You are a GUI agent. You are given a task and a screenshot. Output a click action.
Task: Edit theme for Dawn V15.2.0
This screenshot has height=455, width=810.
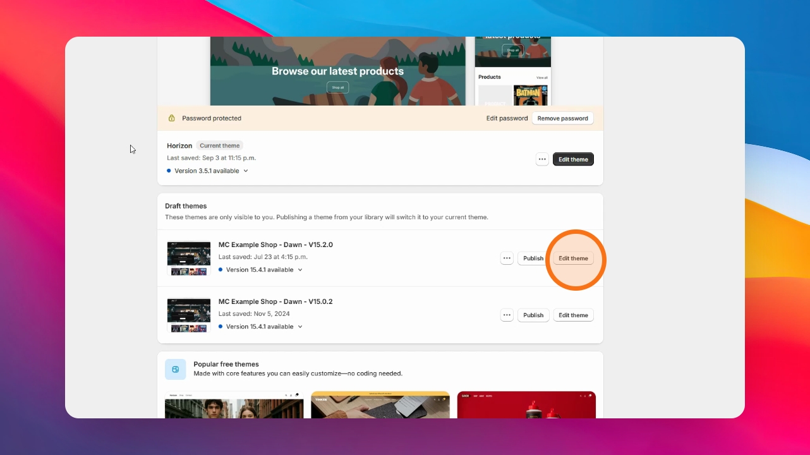(x=573, y=258)
